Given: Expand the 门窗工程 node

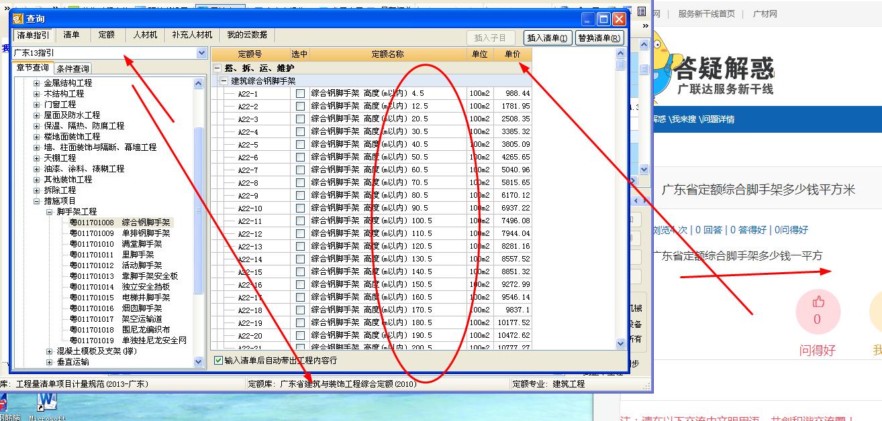Looking at the screenshot, I should (38, 105).
